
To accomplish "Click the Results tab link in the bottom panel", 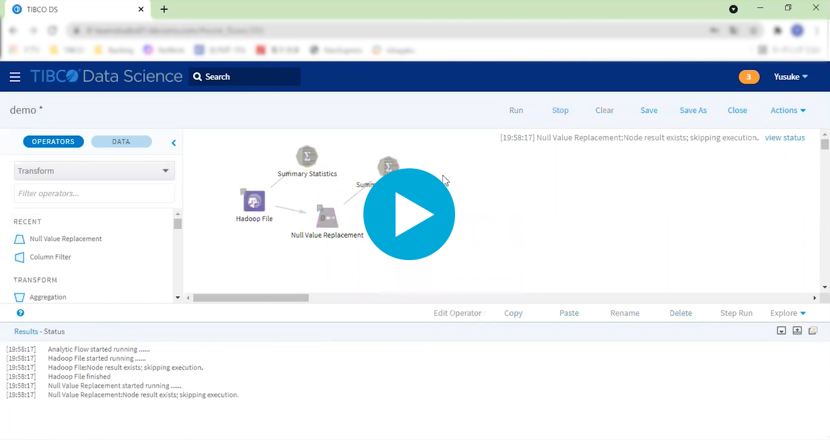I will point(26,331).
